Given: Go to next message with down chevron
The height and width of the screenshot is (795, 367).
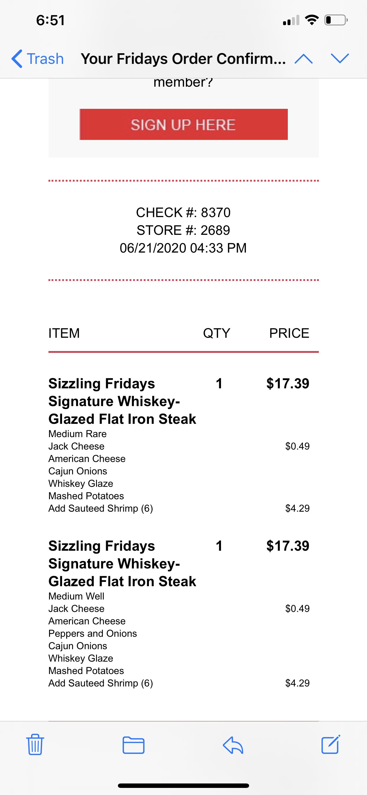Looking at the screenshot, I should coord(340,58).
